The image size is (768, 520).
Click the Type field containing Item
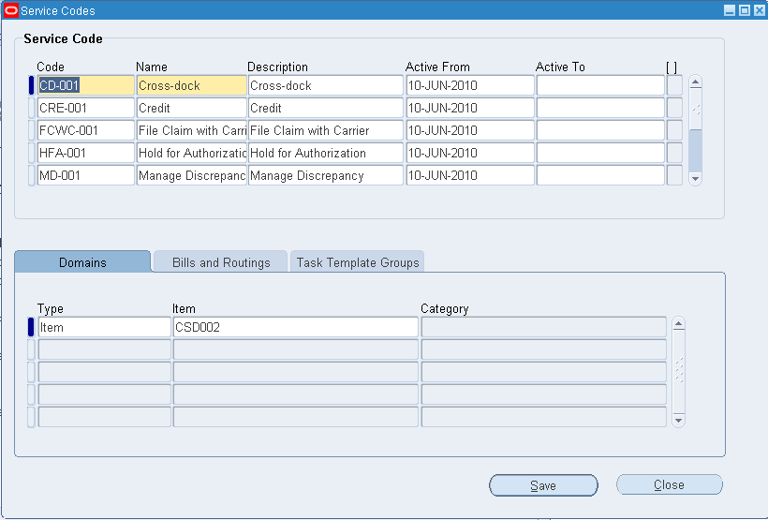tap(104, 327)
